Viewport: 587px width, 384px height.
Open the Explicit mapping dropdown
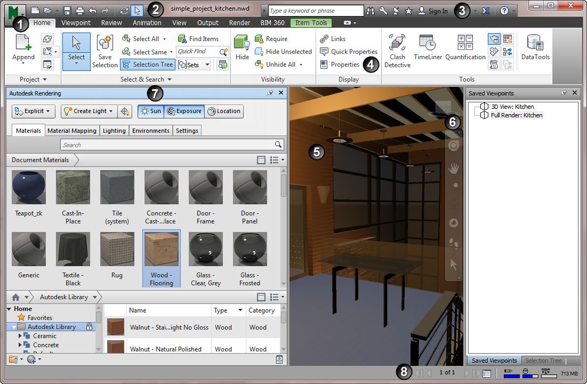[x=33, y=111]
